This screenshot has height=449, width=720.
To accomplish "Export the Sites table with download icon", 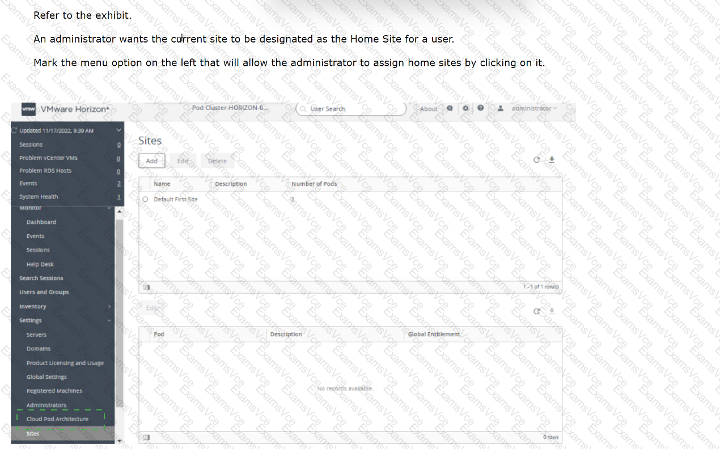I will pos(552,160).
